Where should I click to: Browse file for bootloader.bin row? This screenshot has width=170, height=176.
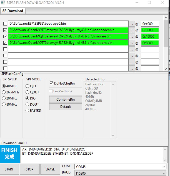pos(132,30)
